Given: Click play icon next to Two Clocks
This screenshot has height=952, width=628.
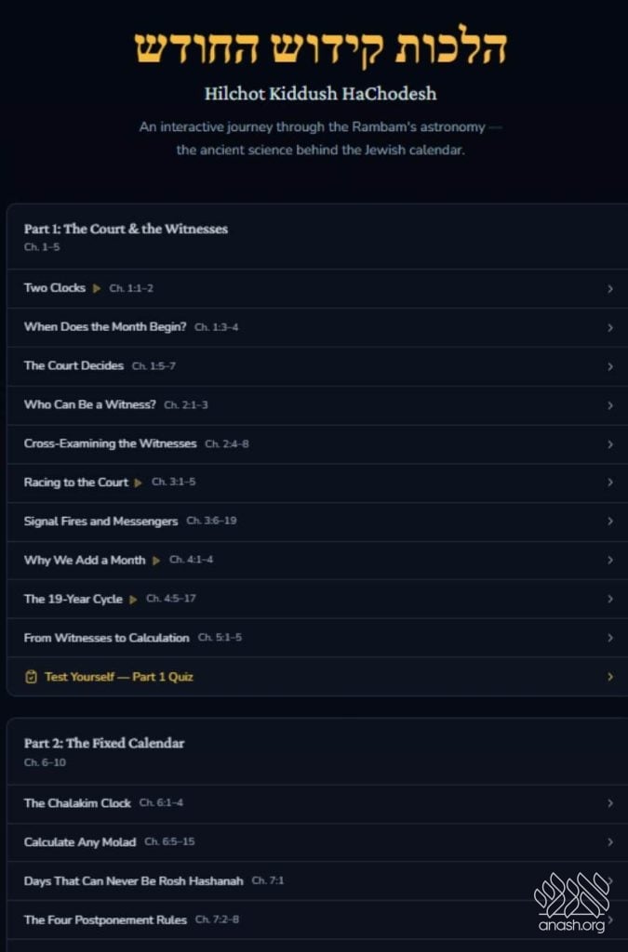Looking at the screenshot, I should [x=98, y=288].
